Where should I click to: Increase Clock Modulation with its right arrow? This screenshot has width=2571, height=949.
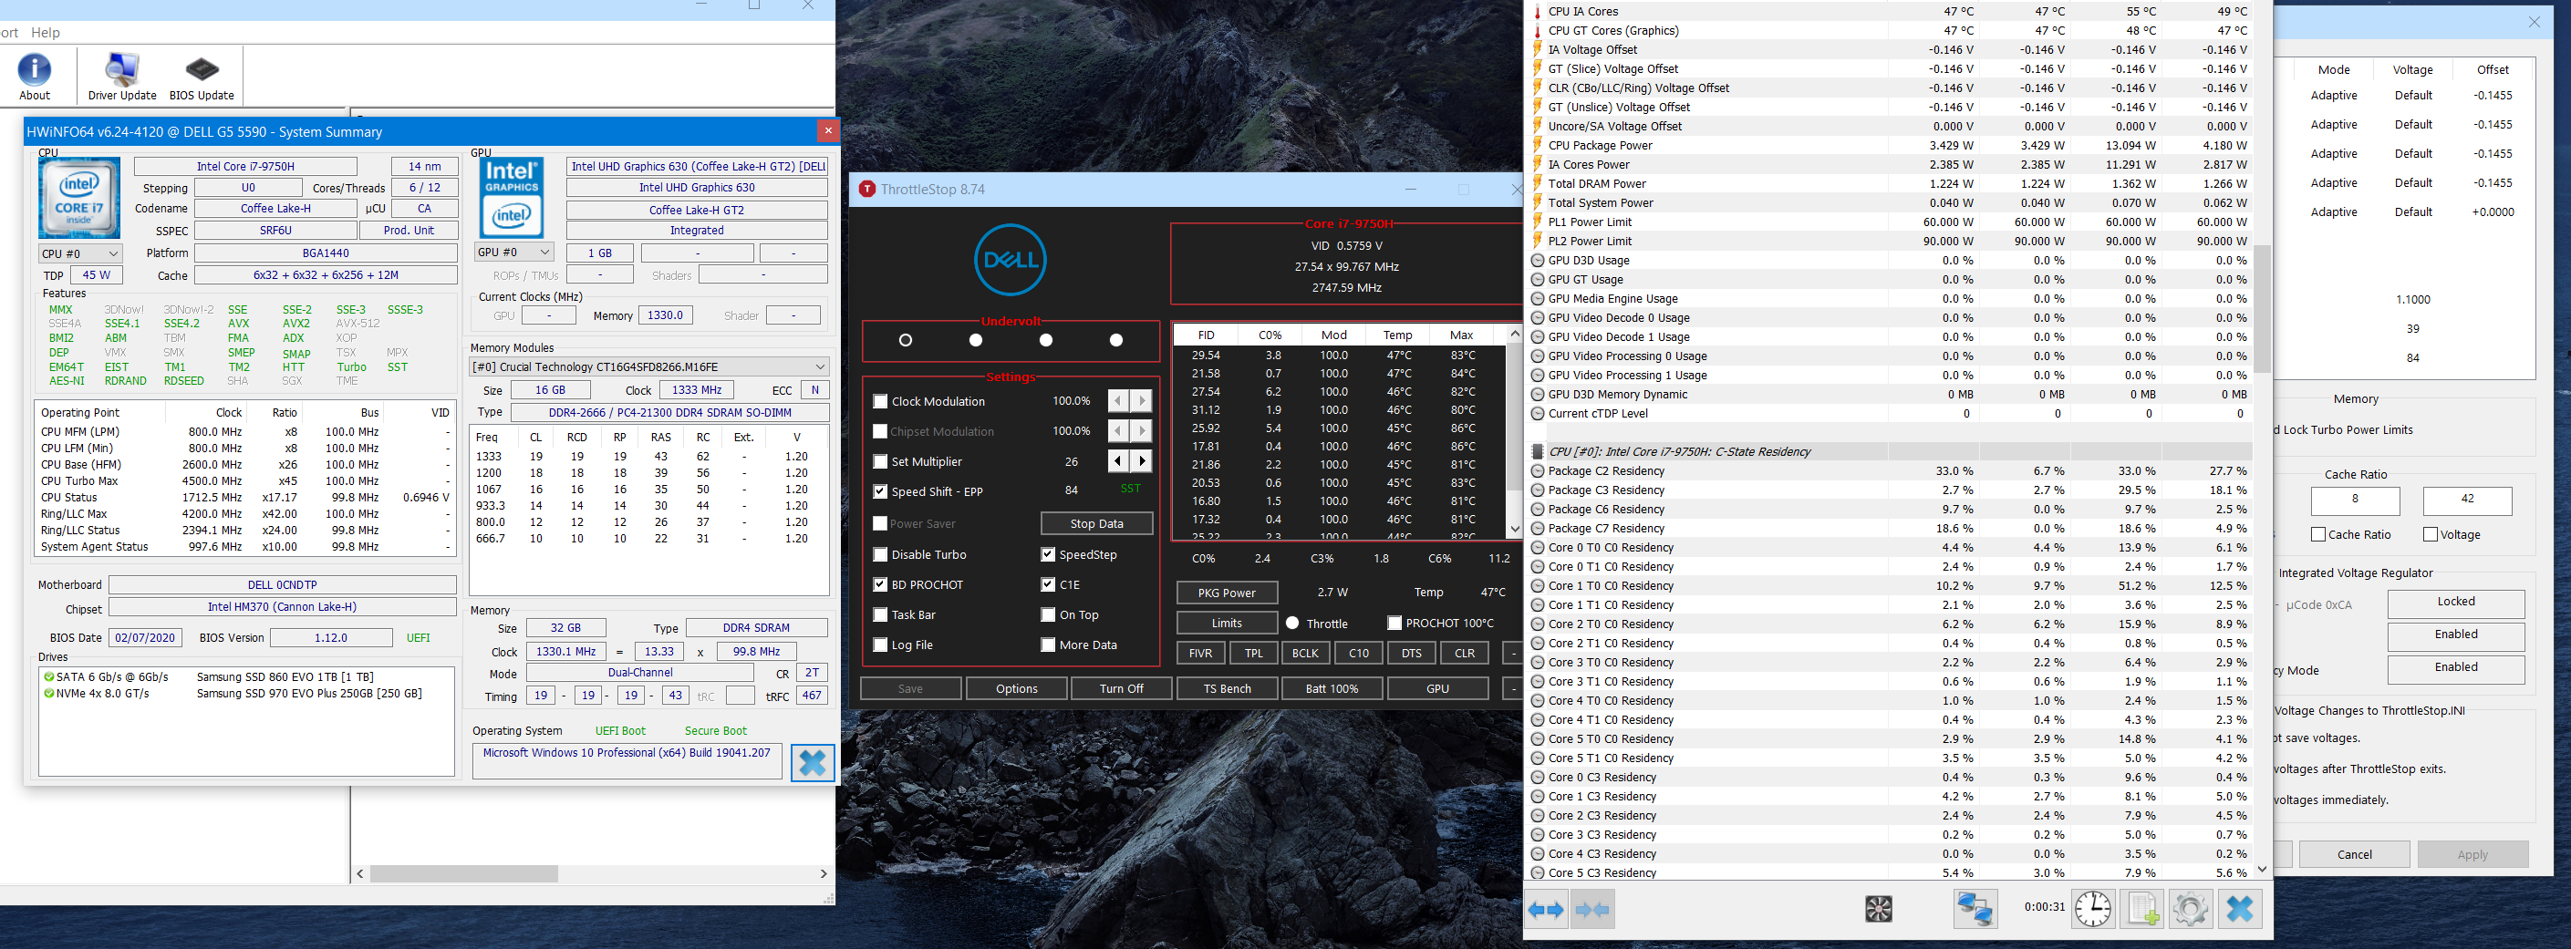(x=1142, y=401)
